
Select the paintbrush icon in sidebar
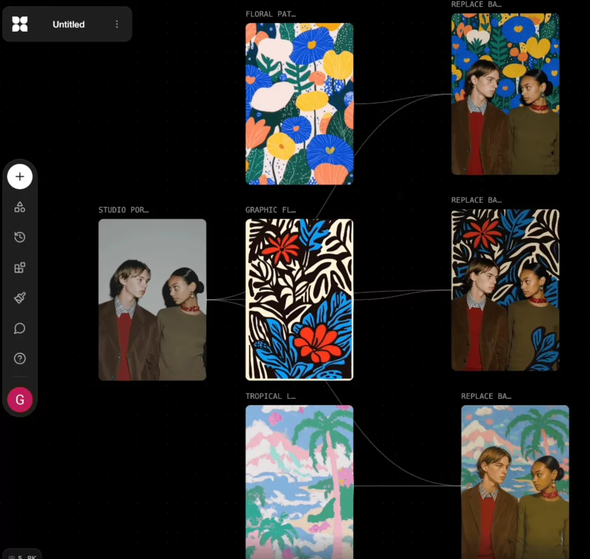[20, 298]
